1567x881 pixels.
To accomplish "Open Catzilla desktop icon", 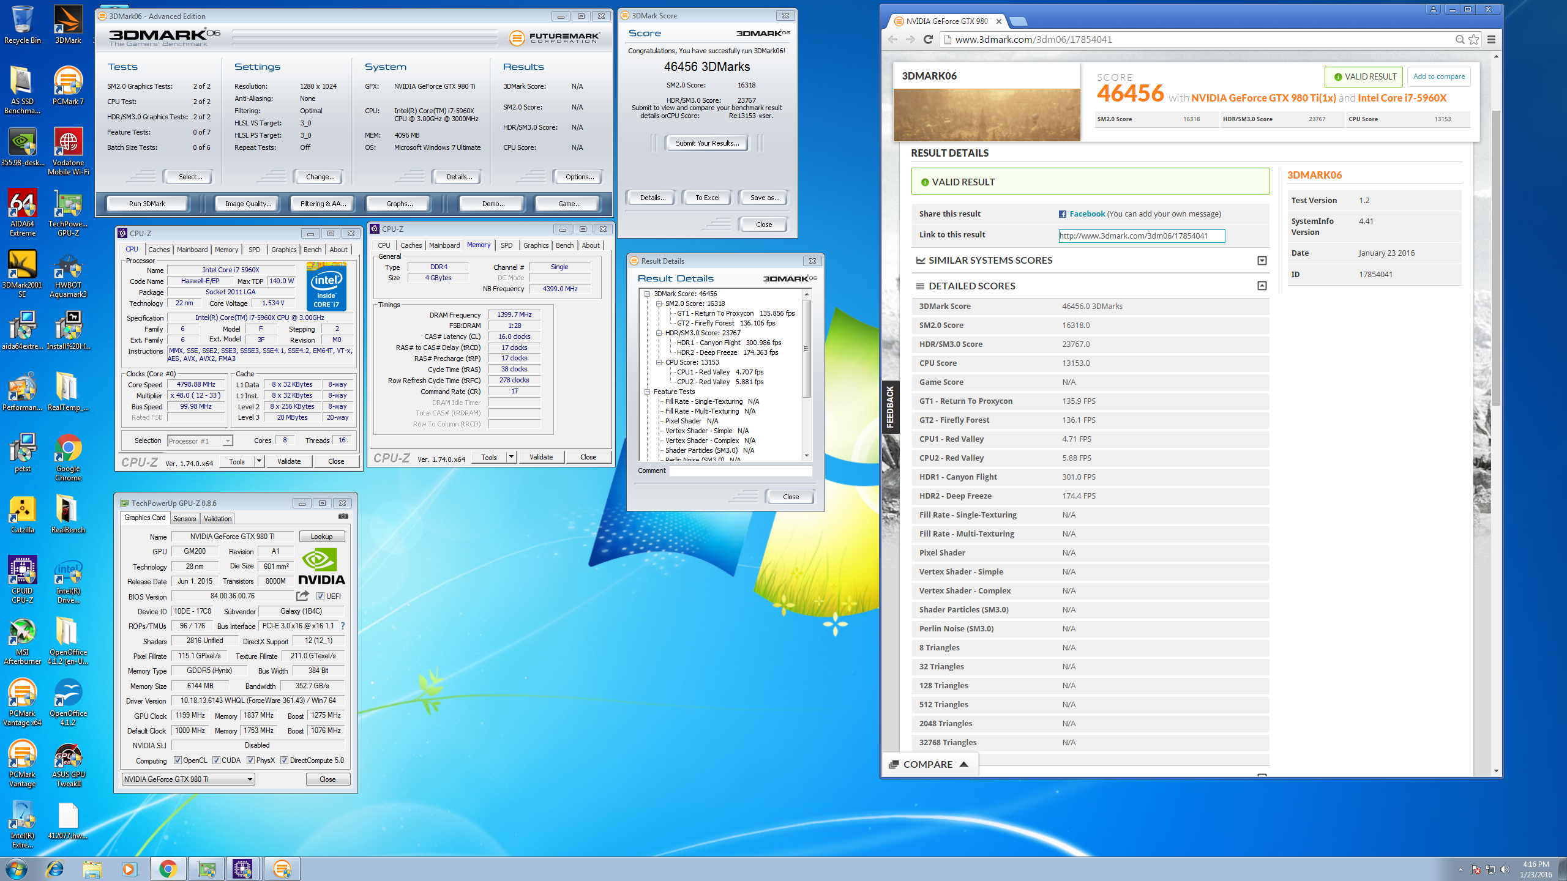I will pyautogui.click(x=23, y=514).
